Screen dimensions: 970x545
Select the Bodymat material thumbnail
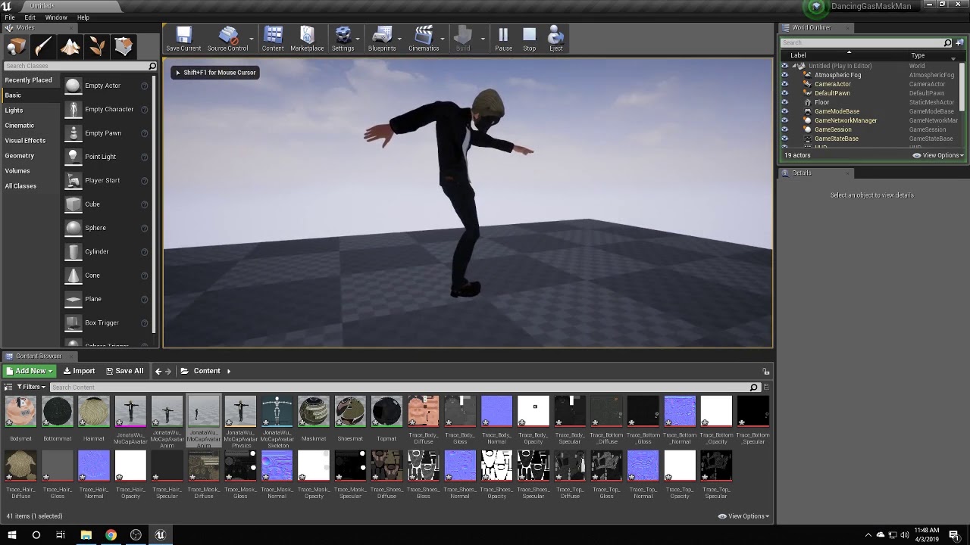[x=20, y=411]
